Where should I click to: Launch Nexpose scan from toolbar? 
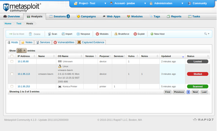click(83, 34)
